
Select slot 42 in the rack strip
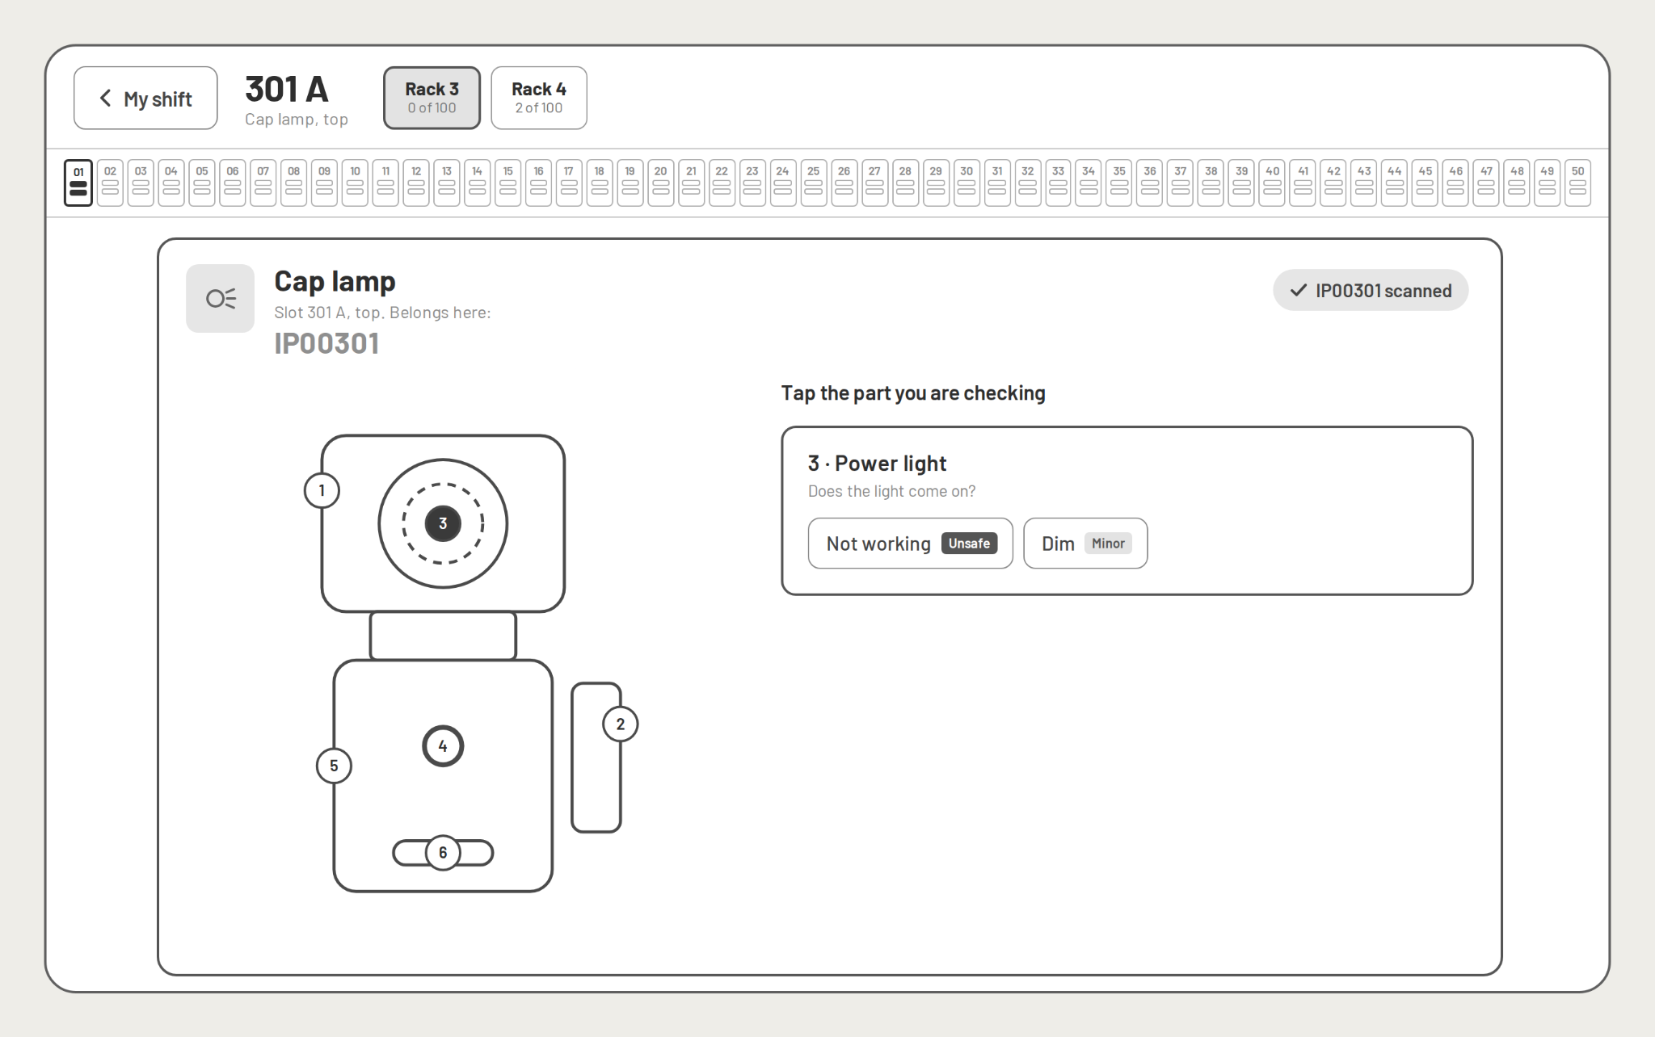(x=1333, y=183)
